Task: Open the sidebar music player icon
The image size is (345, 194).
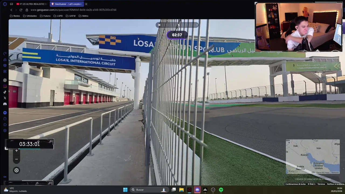Action: (5, 113)
